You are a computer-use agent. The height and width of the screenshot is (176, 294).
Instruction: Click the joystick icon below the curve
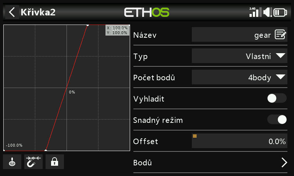[x=12, y=162]
